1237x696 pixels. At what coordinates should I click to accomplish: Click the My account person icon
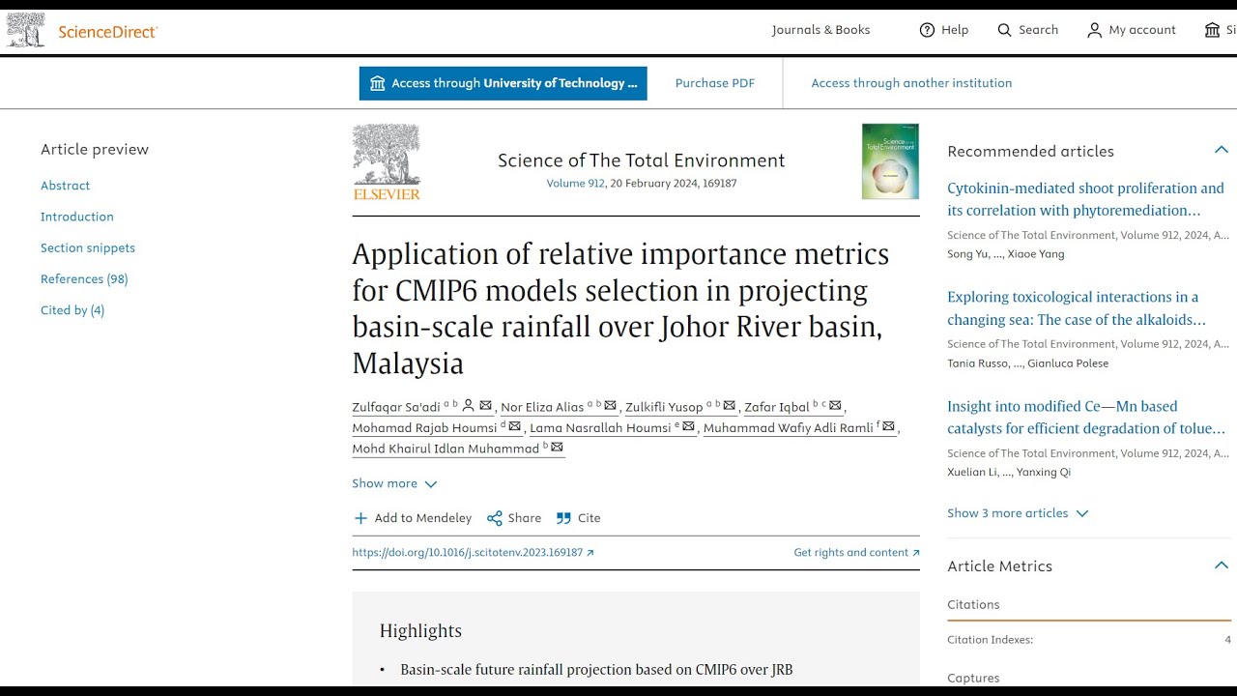(1094, 30)
